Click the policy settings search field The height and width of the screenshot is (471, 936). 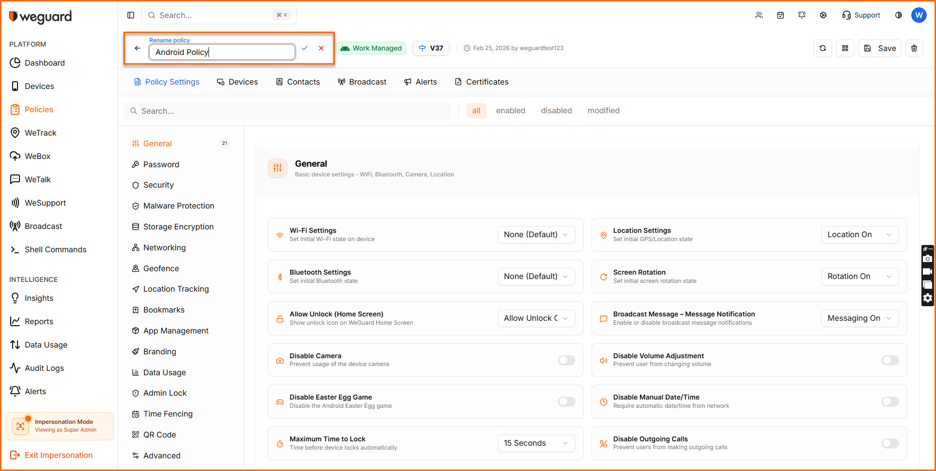pyautogui.click(x=288, y=111)
